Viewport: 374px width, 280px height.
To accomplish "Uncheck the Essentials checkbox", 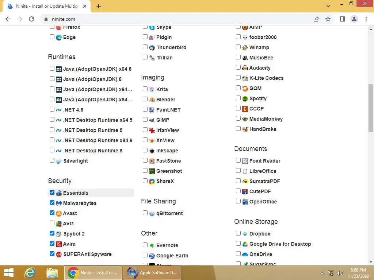I will [52, 192].
